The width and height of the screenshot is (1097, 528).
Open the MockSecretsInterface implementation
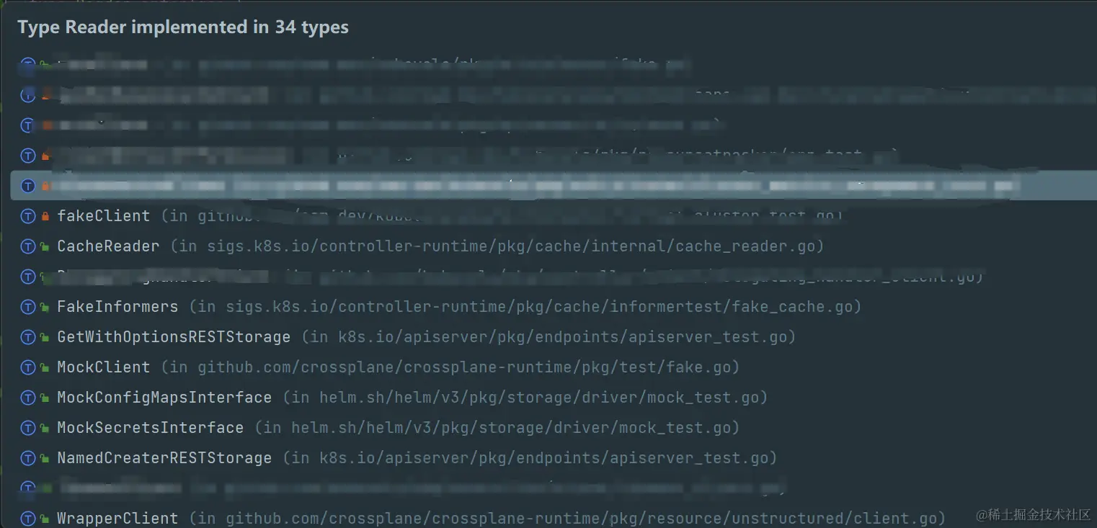pyautogui.click(x=150, y=428)
